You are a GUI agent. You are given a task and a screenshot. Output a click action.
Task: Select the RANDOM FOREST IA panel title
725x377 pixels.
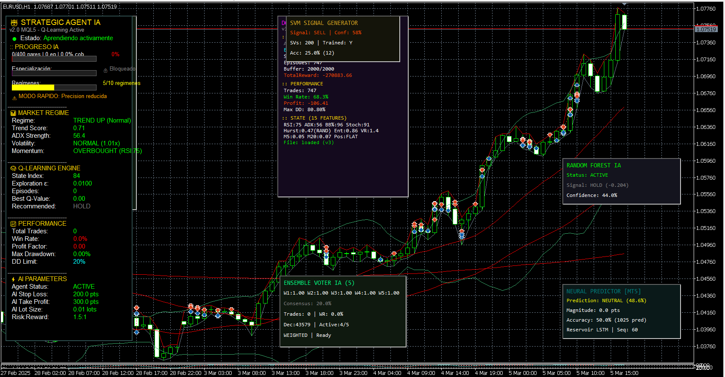click(x=593, y=166)
